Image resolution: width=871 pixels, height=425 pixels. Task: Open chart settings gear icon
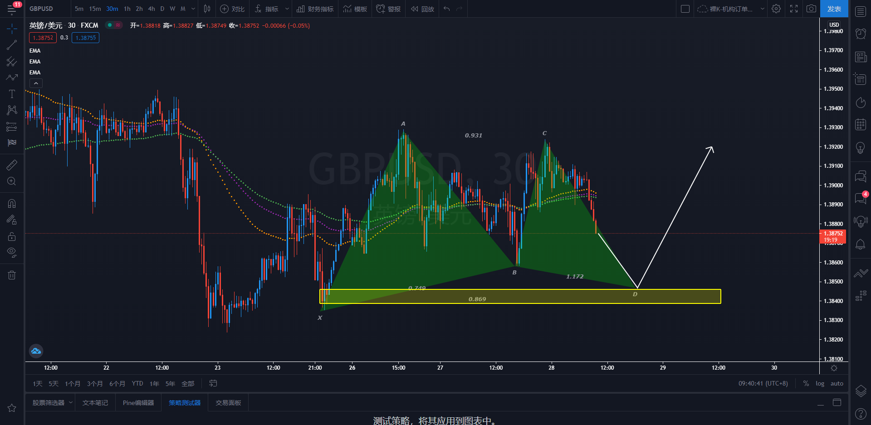pyautogui.click(x=776, y=9)
